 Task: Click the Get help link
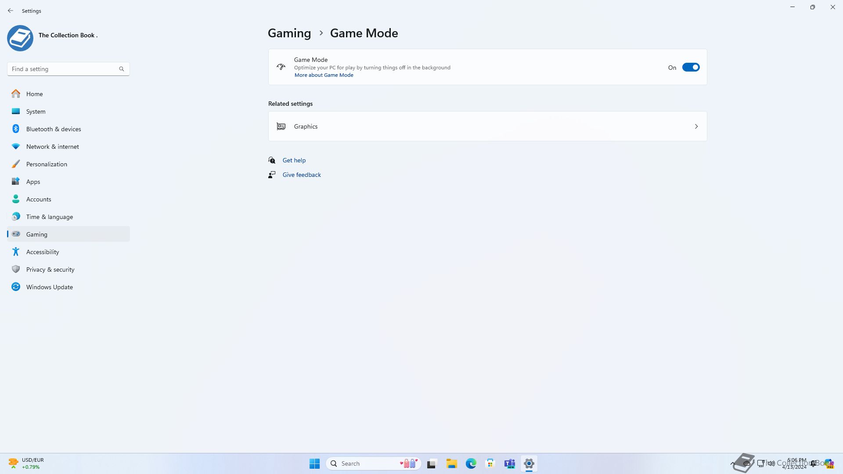pyautogui.click(x=294, y=160)
